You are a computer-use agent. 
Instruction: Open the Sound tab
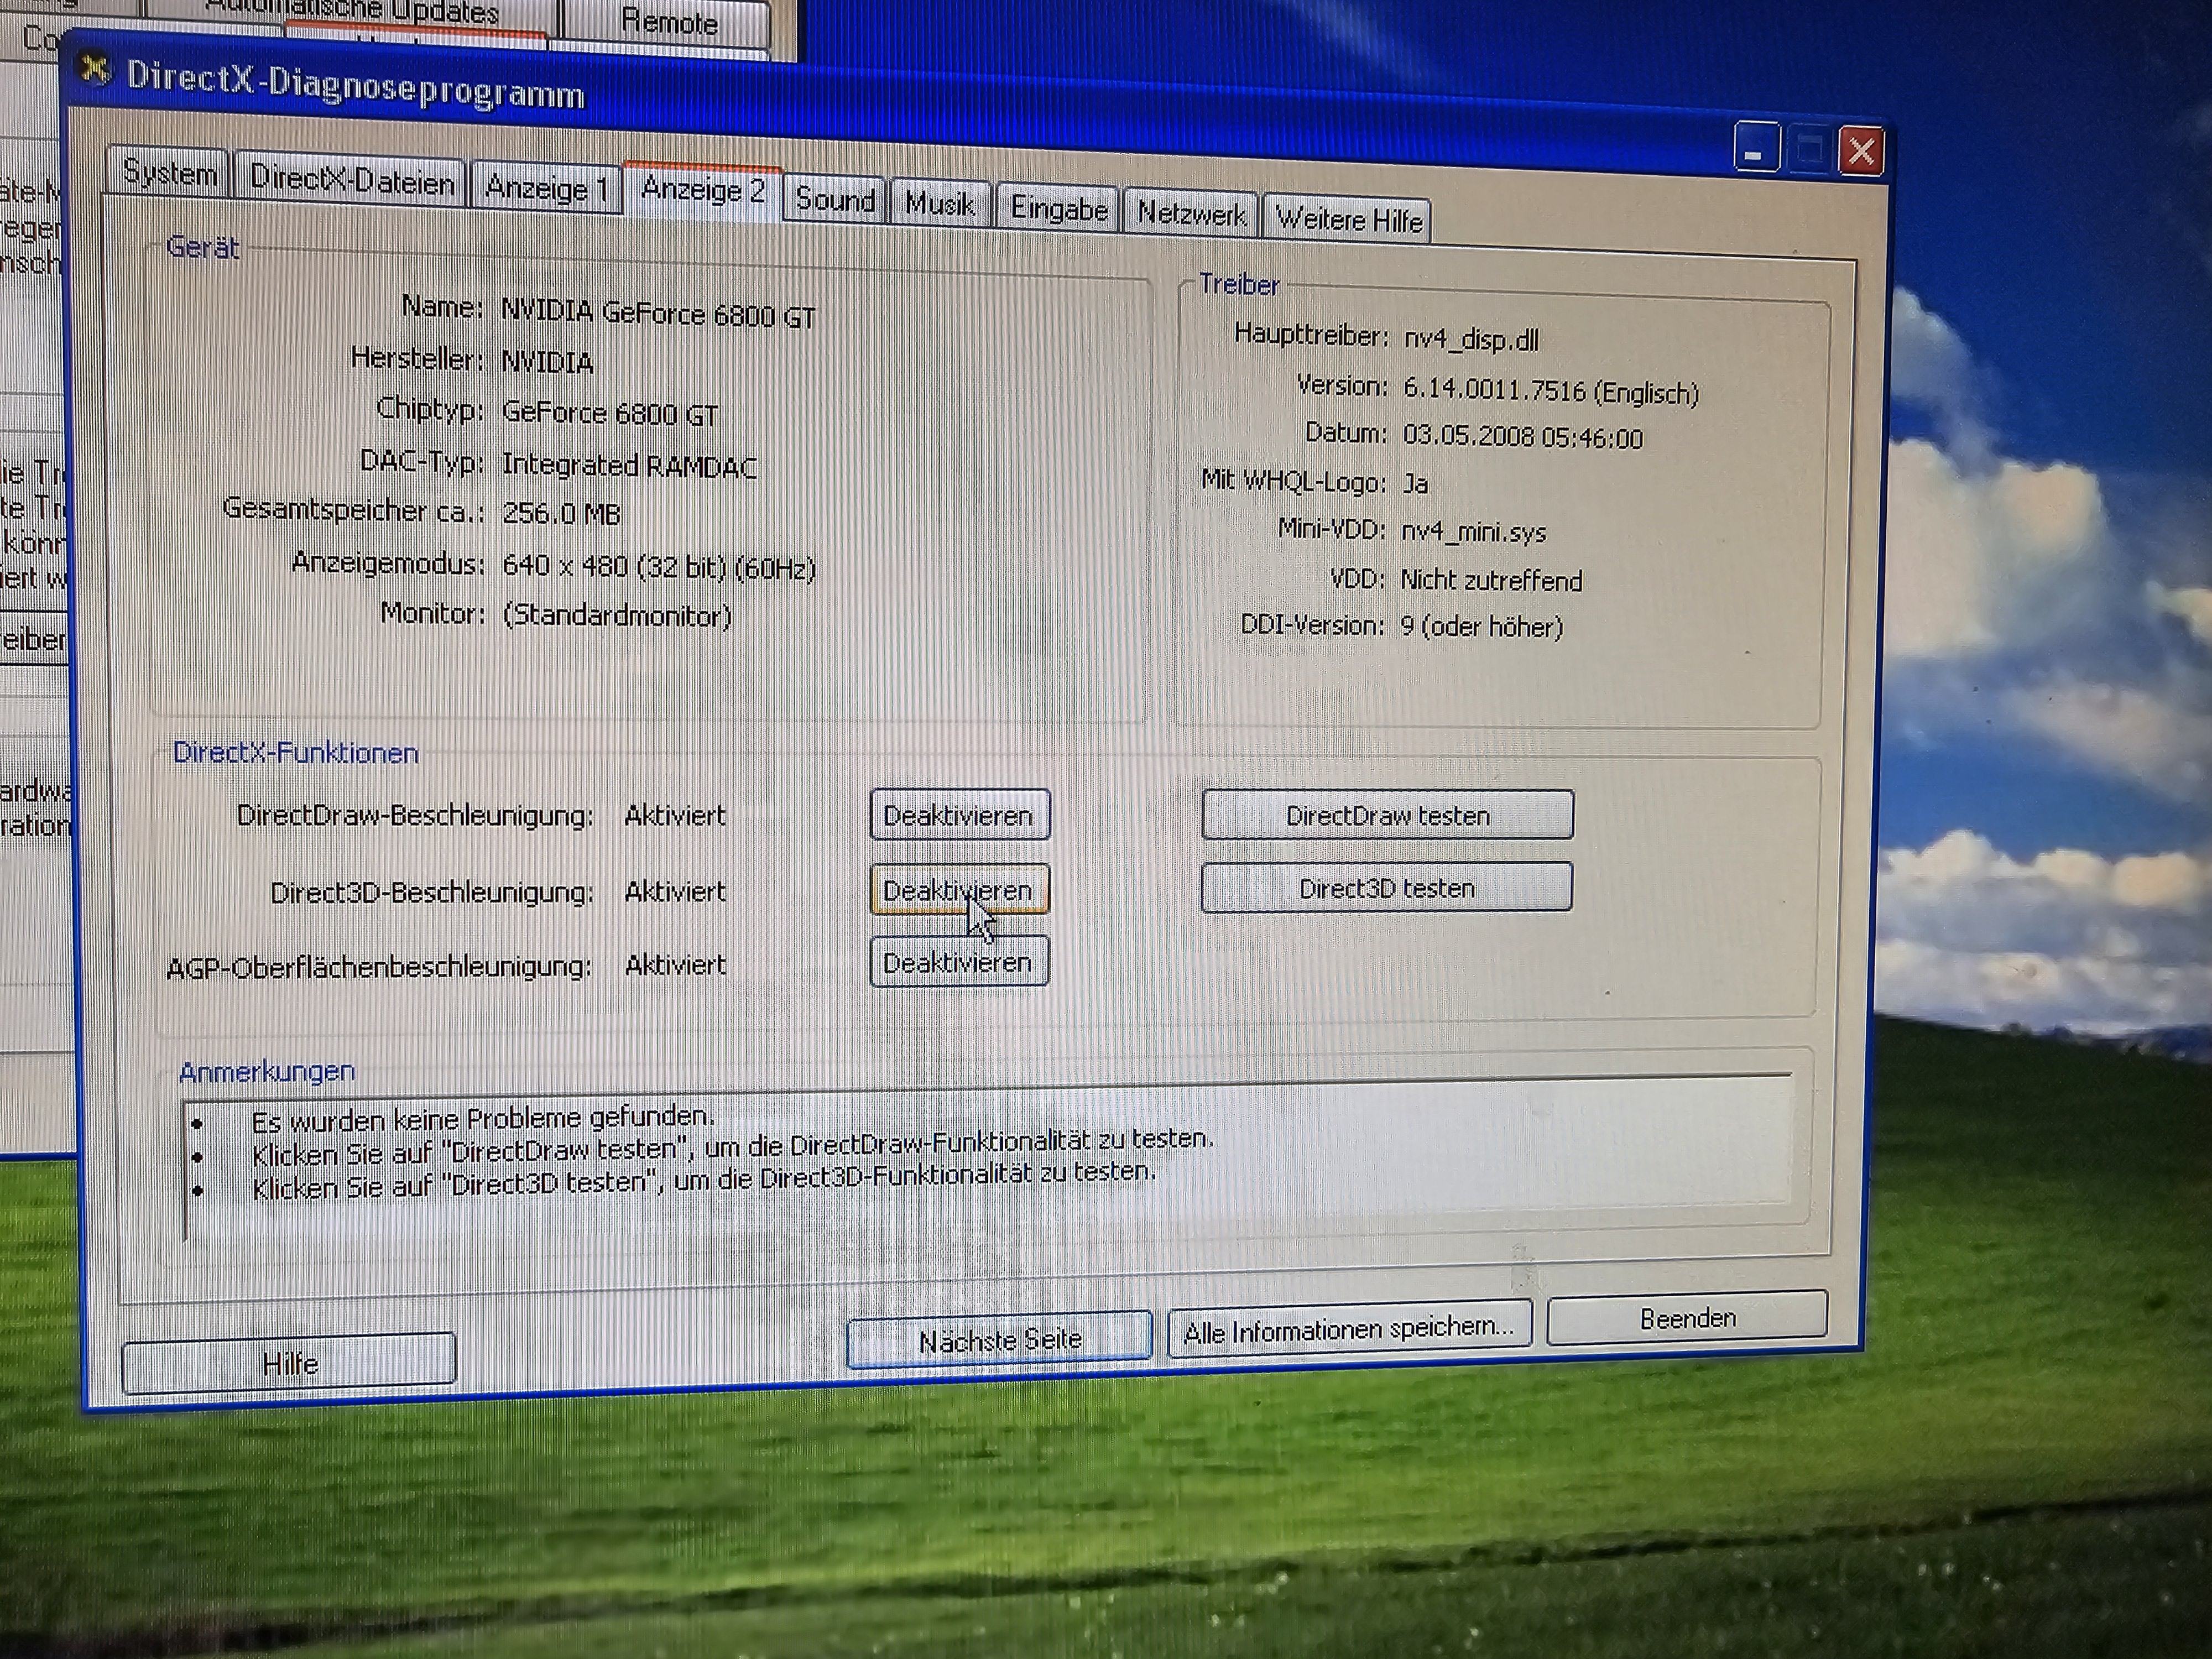tap(835, 199)
